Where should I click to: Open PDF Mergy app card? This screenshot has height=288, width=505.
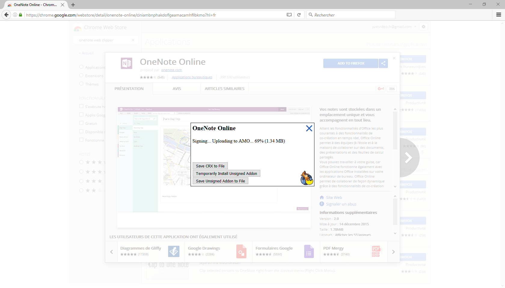[x=354, y=251]
